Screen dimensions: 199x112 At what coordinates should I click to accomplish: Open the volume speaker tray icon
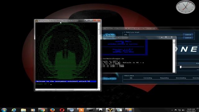[183, 110]
